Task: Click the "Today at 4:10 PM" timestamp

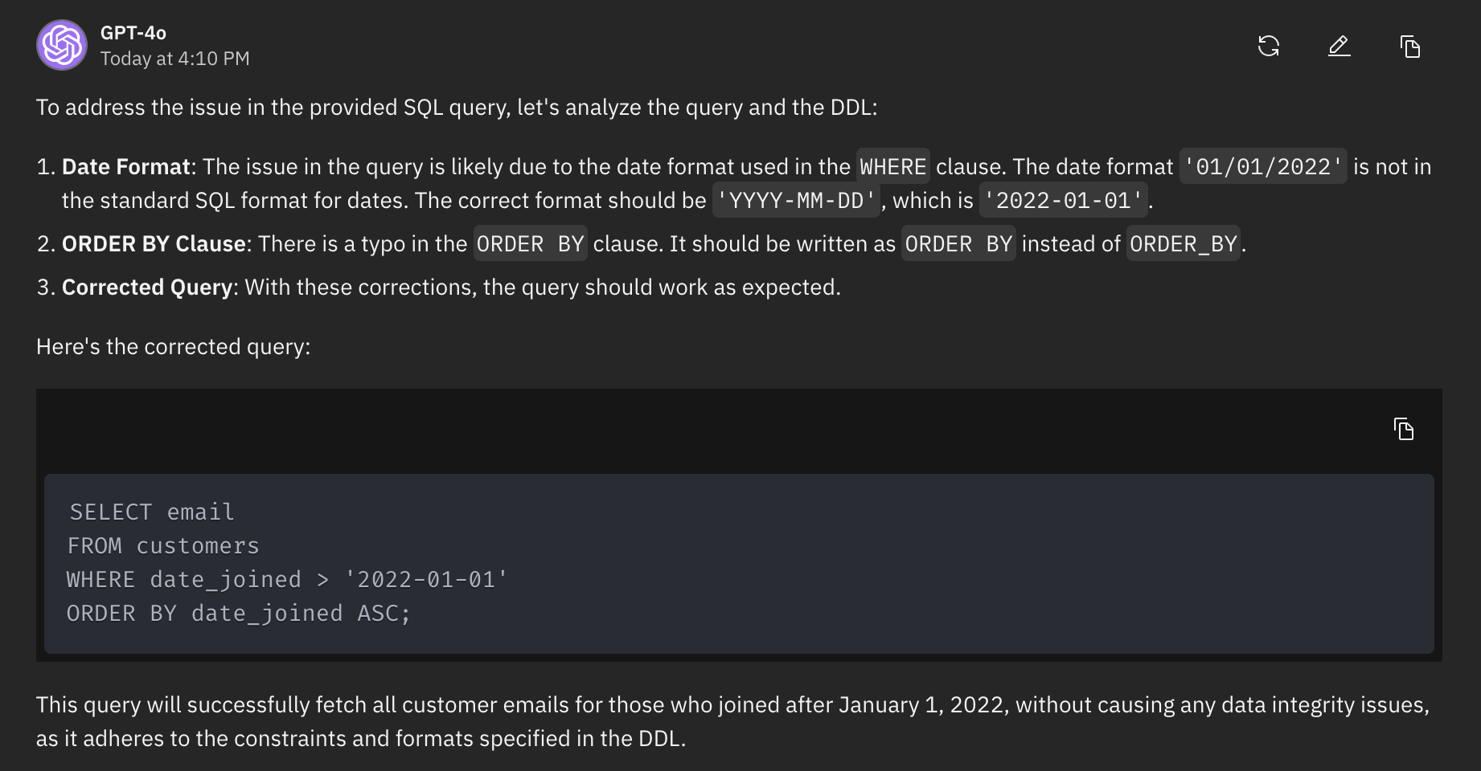Action: click(x=174, y=59)
